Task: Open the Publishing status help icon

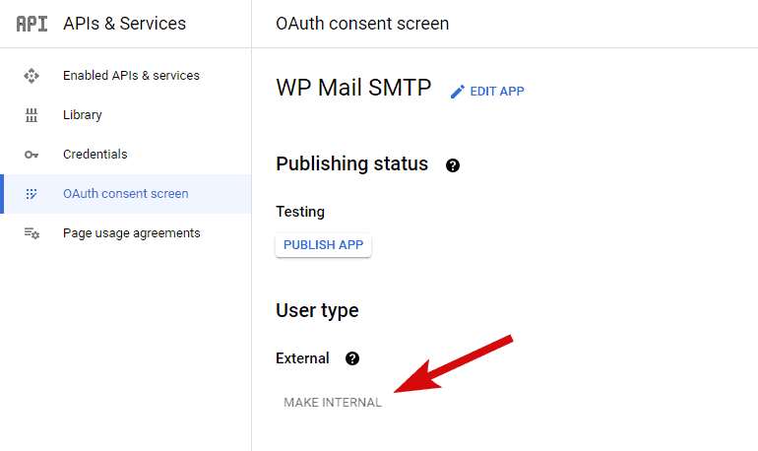Action: 453,165
